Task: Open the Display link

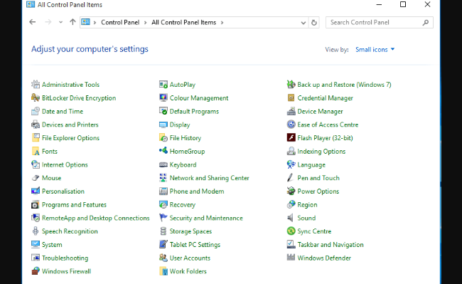Action: coord(180,125)
